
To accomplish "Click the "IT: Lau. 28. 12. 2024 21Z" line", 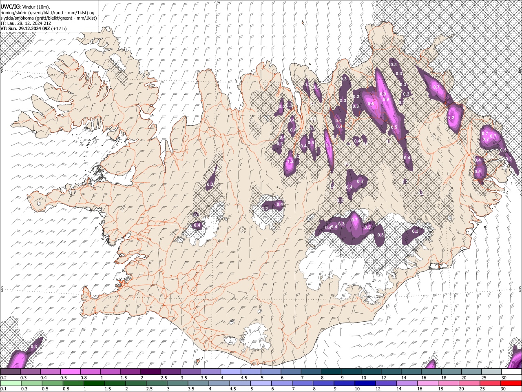I will point(26,23).
